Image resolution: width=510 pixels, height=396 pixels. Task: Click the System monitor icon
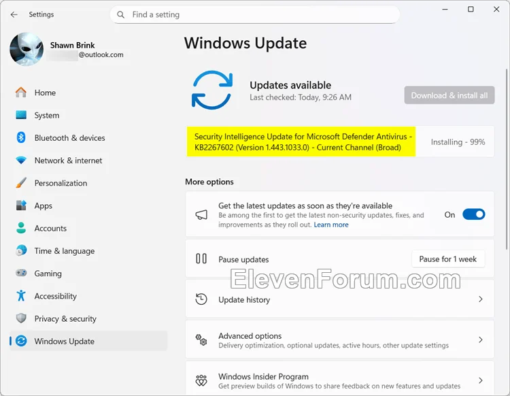21,115
